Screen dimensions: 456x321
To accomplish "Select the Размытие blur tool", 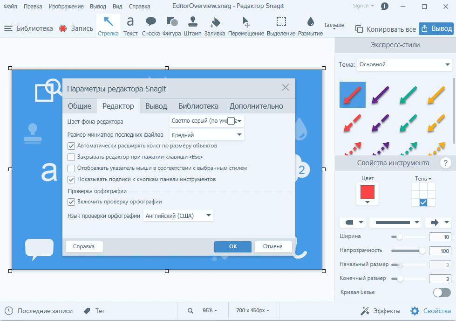I will [x=310, y=26].
